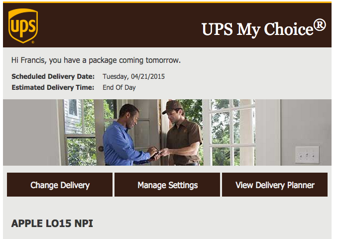
Task: Select the Manage Settings button
Action: tap(167, 185)
